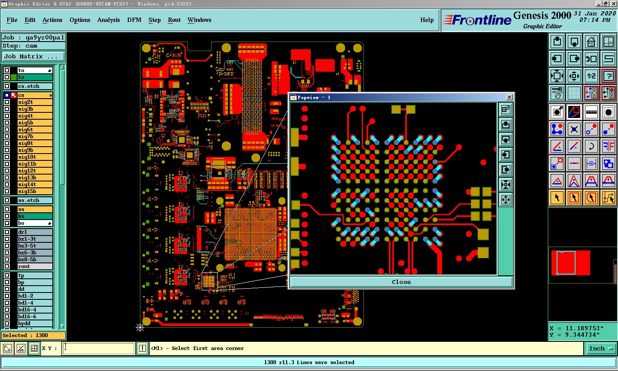This screenshot has height=371, width=618.
Task: Toggle the grid display icon
Action: tap(574, 93)
